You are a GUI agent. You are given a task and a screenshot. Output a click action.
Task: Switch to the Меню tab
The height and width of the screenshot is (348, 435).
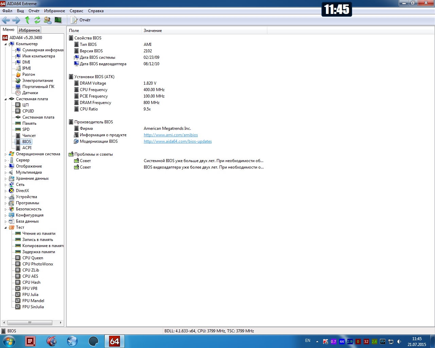(x=8, y=30)
